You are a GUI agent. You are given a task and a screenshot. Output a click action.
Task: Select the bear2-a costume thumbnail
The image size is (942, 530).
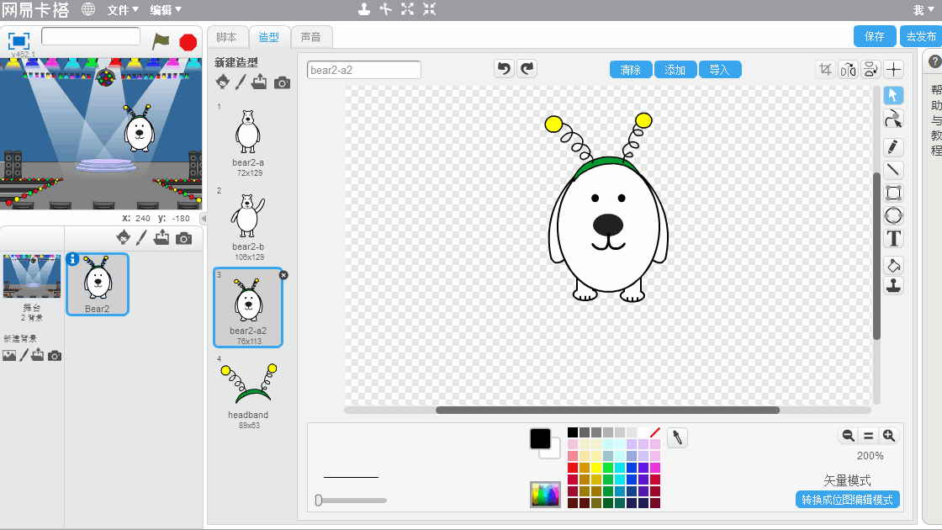tap(248, 140)
